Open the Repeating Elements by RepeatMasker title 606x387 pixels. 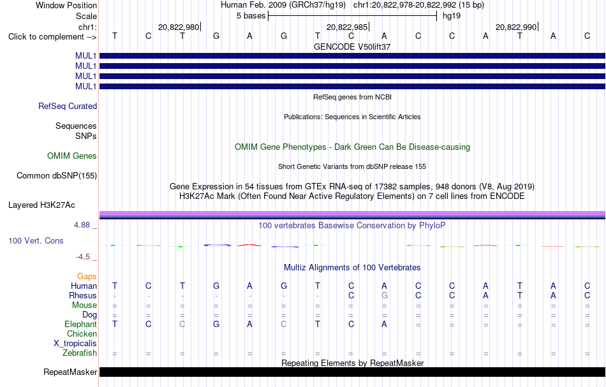point(352,363)
